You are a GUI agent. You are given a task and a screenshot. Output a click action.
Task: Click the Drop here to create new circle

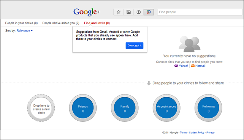tap(41, 108)
